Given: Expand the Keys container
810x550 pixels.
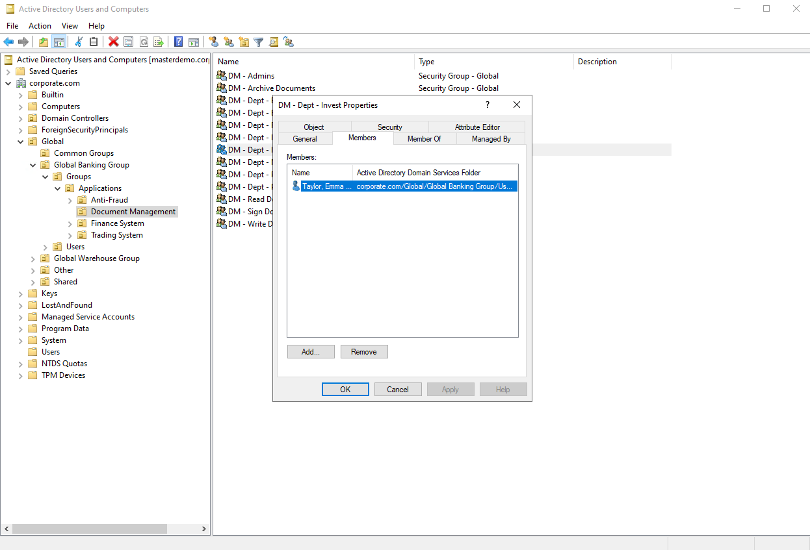Looking at the screenshot, I should (21, 294).
